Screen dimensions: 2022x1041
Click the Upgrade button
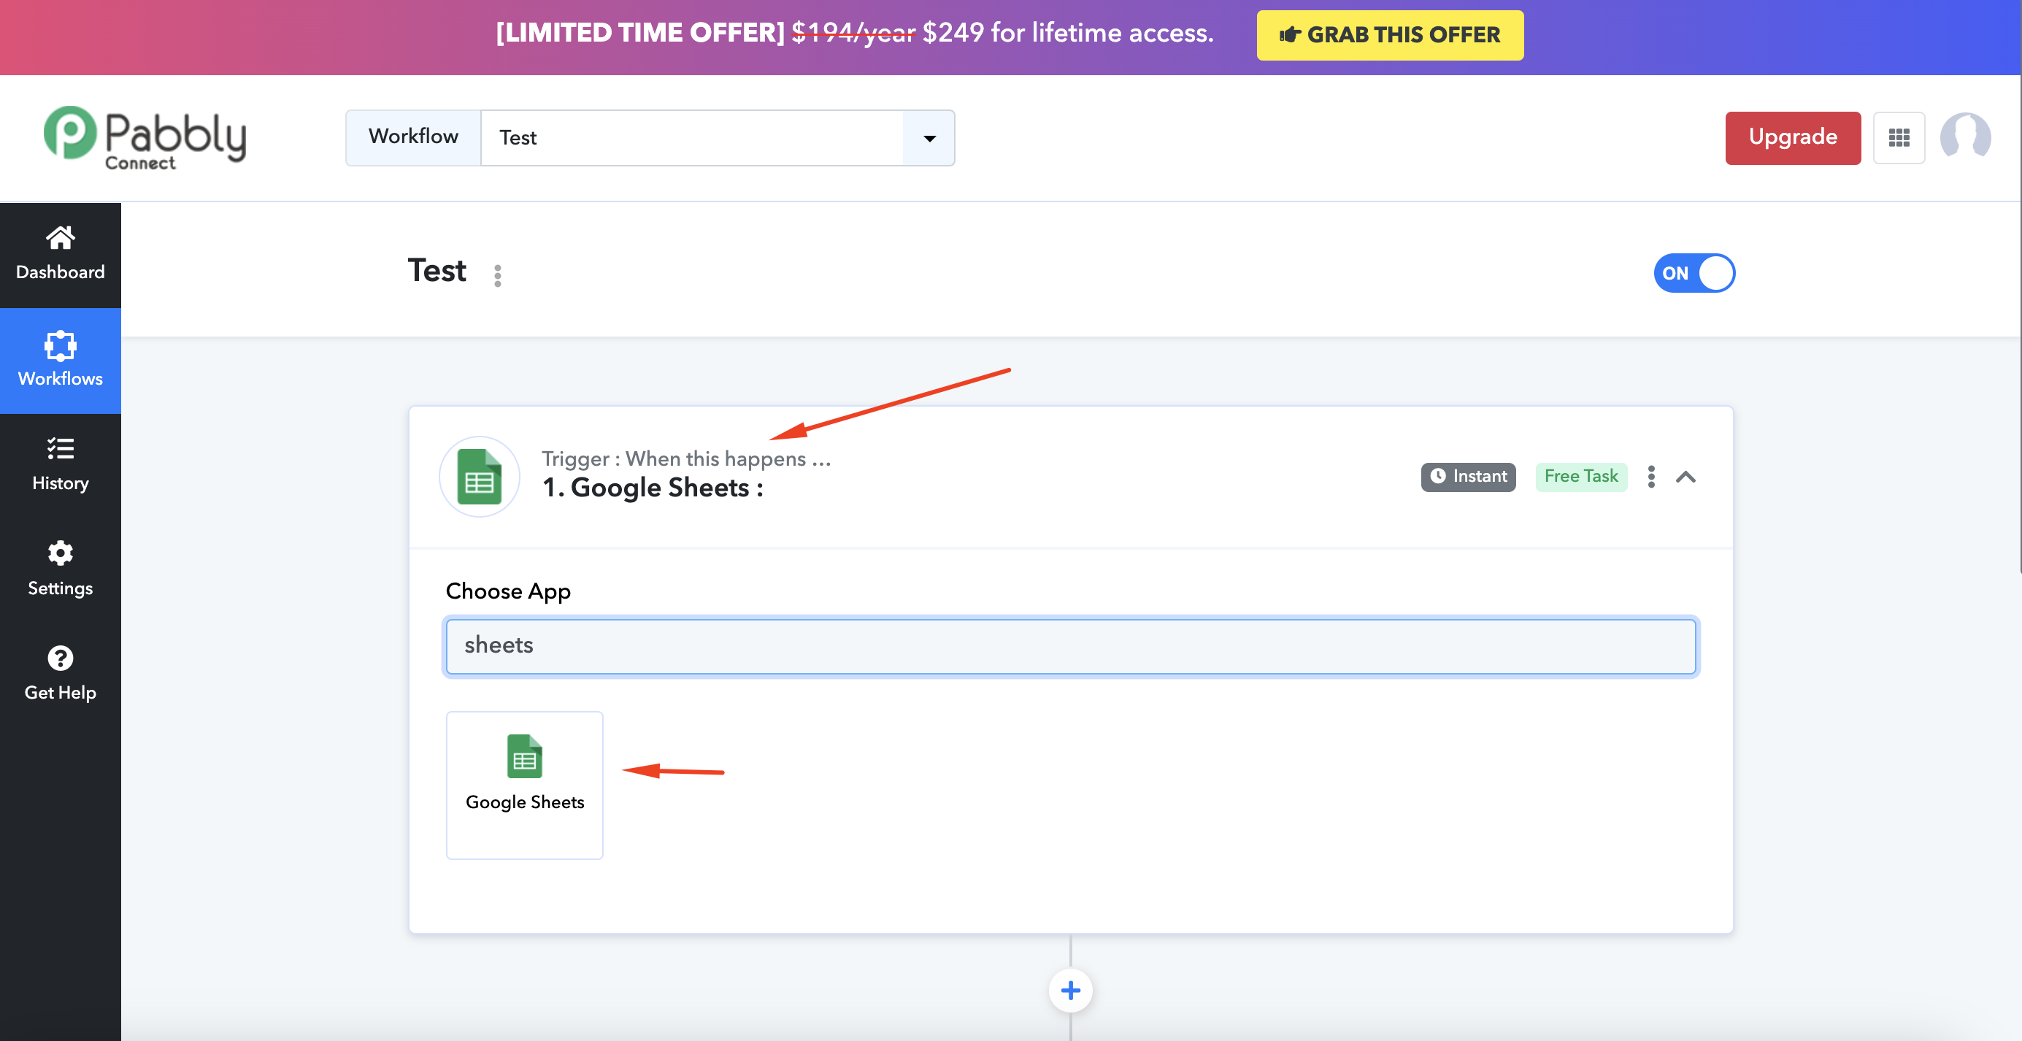click(x=1792, y=138)
